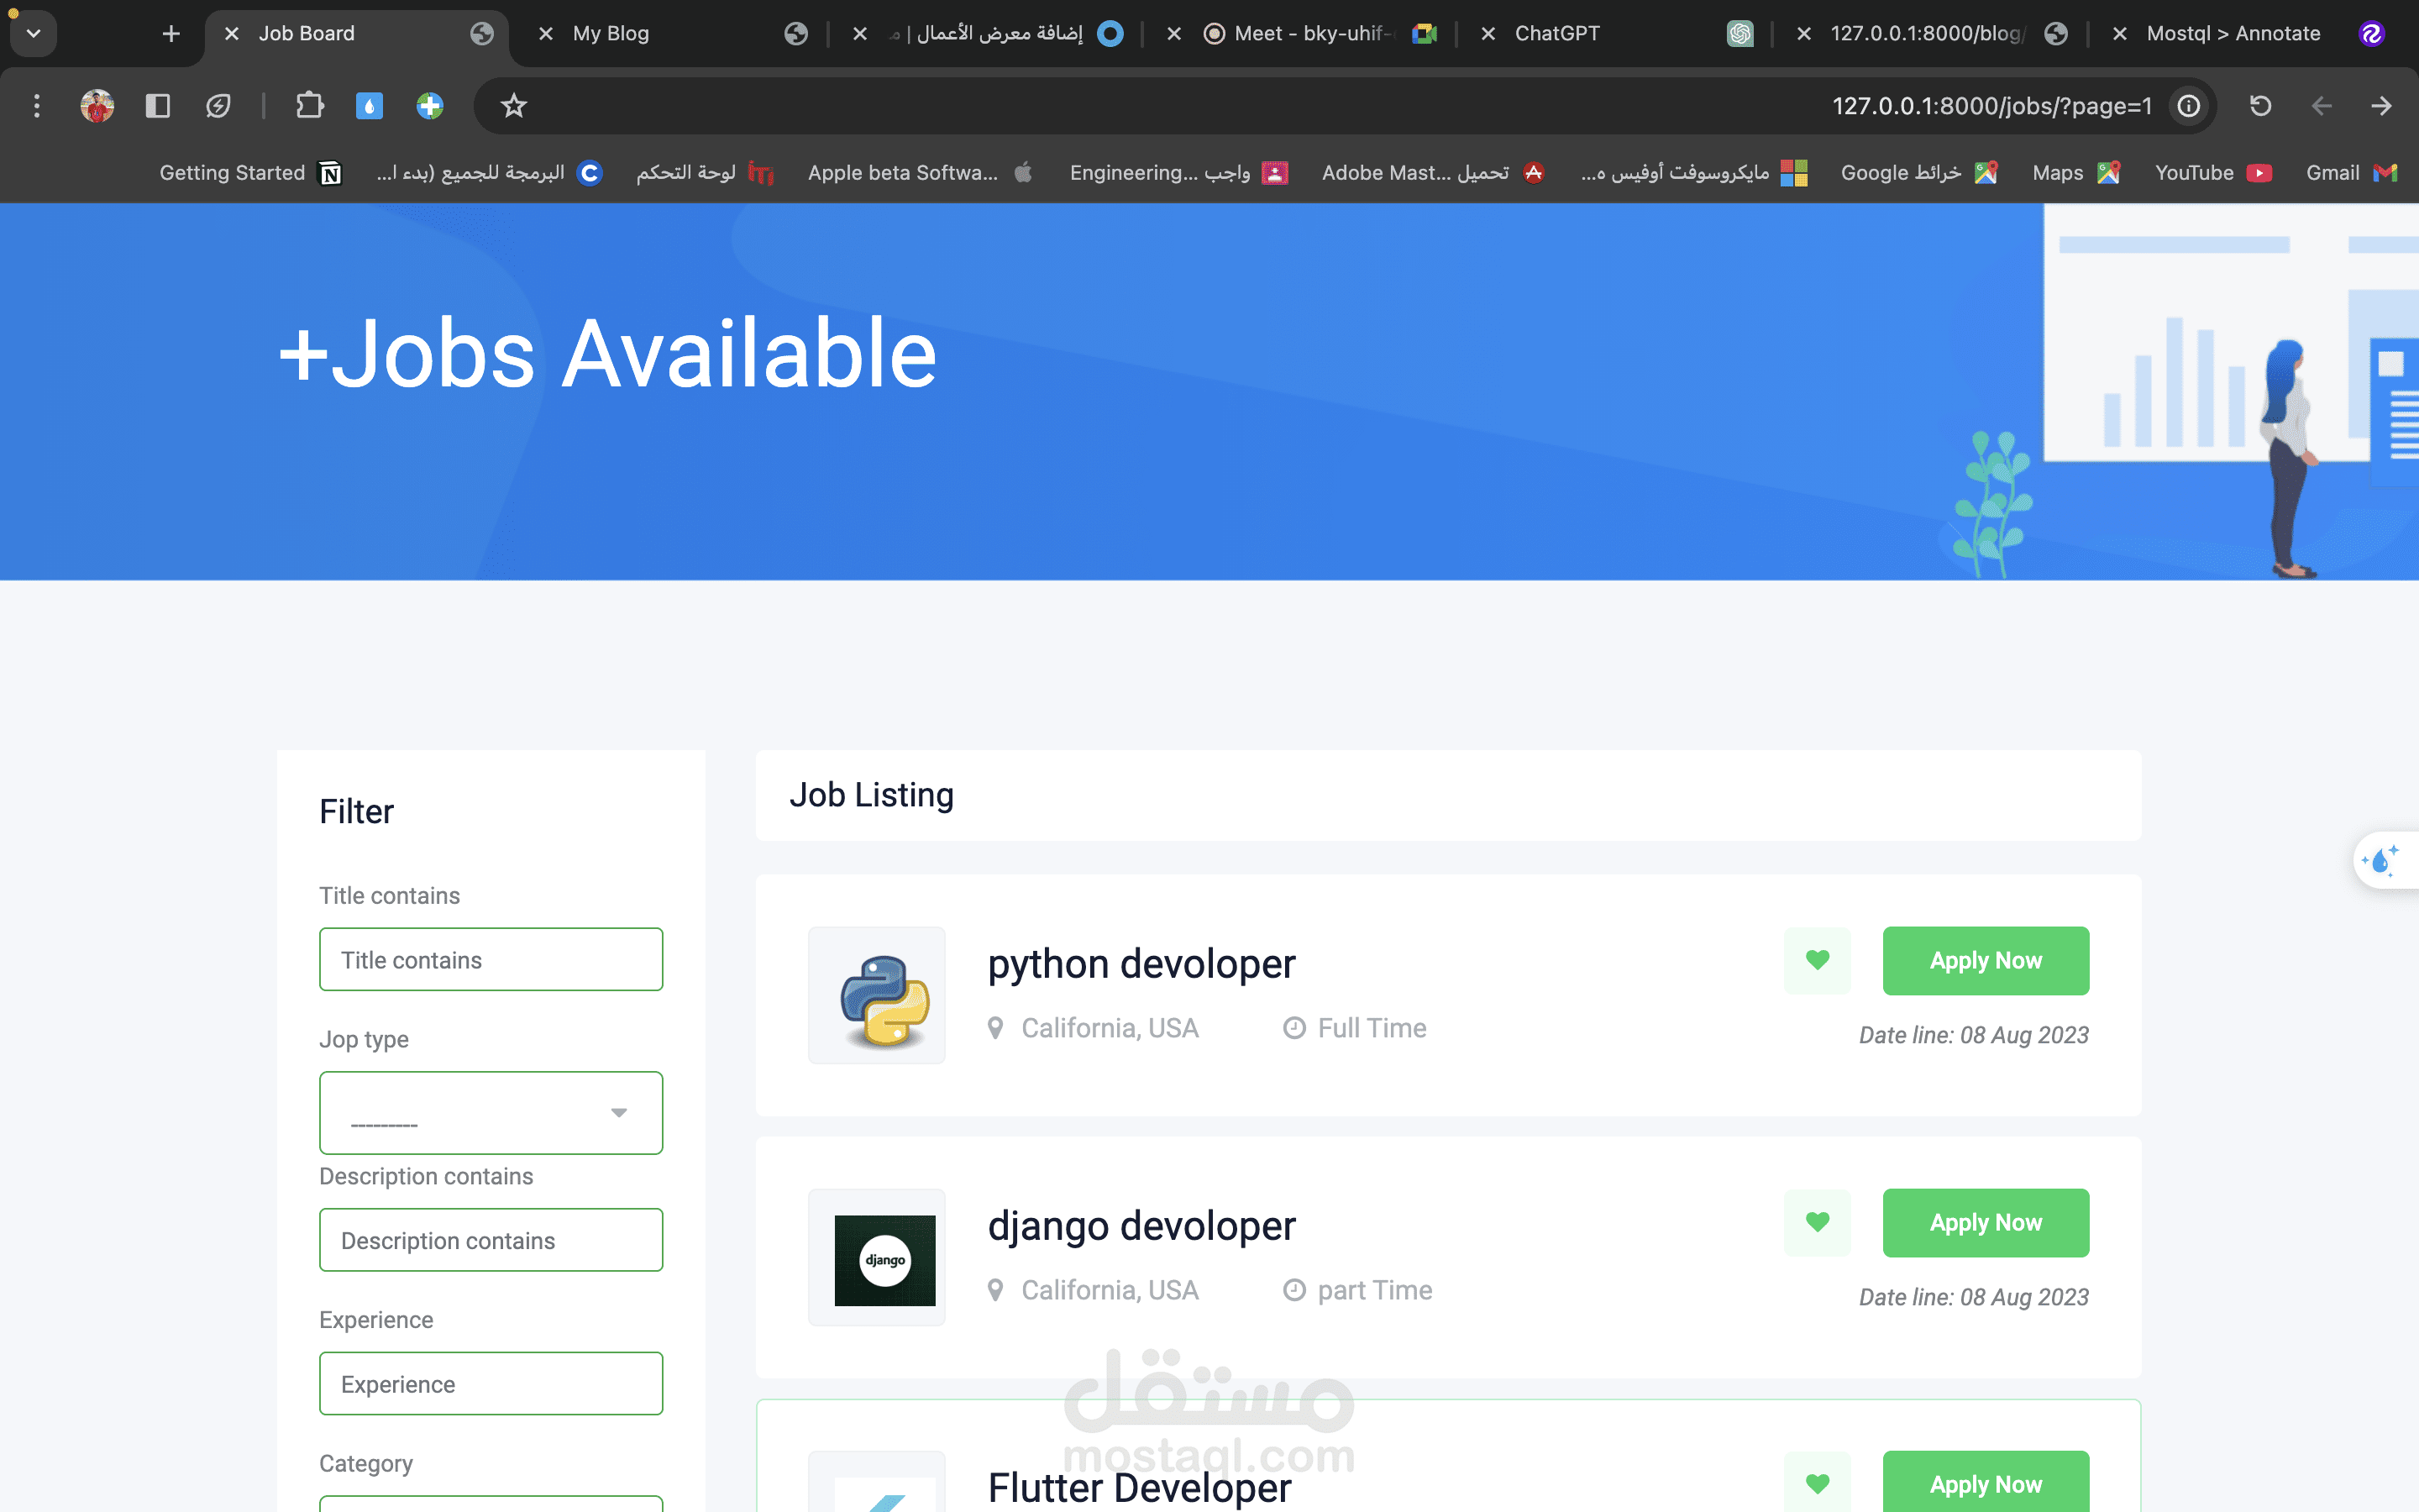The height and width of the screenshot is (1512, 2419).
Task: Focus the Description contains input field
Action: (x=491, y=1240)
